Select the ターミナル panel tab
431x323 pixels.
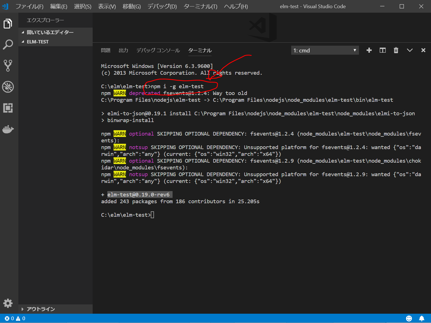click(200, 50)
